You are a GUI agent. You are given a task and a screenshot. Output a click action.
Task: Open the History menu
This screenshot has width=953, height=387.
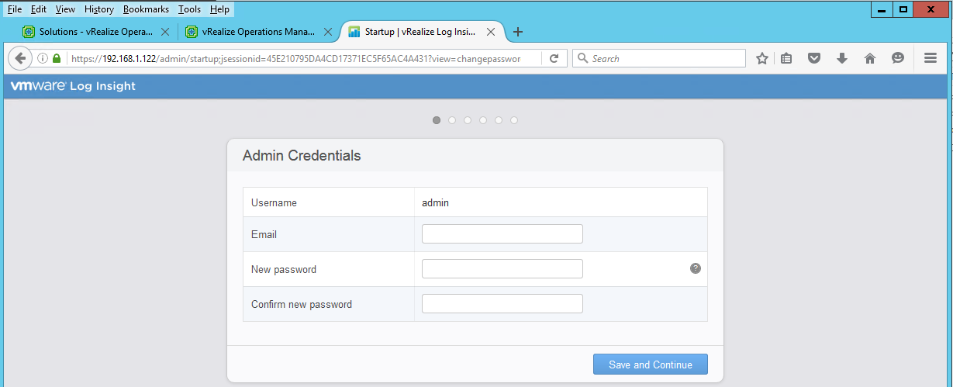click(x=98, y=9)
